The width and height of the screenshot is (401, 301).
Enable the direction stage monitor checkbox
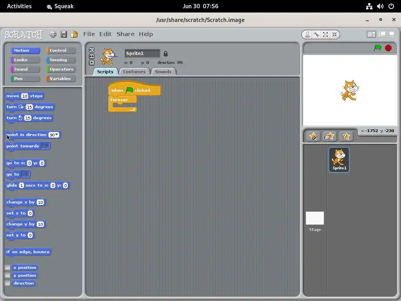coord(7,283)
